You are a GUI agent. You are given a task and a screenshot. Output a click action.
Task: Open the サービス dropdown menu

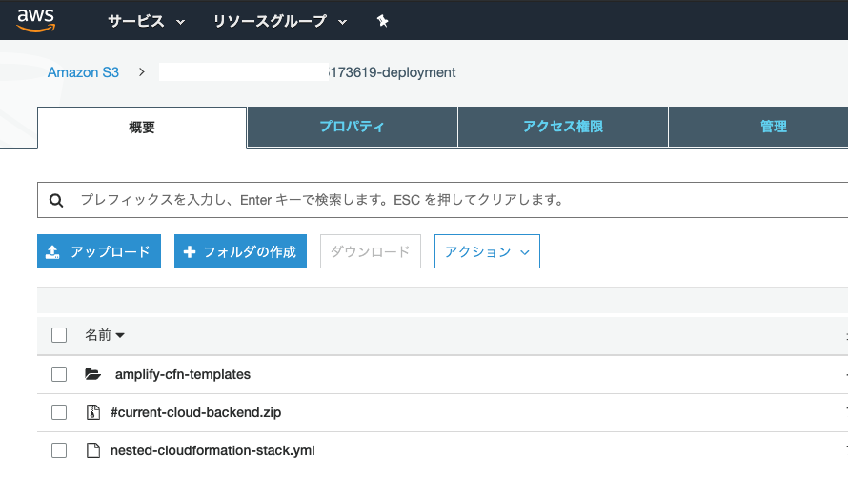(146, 21)
